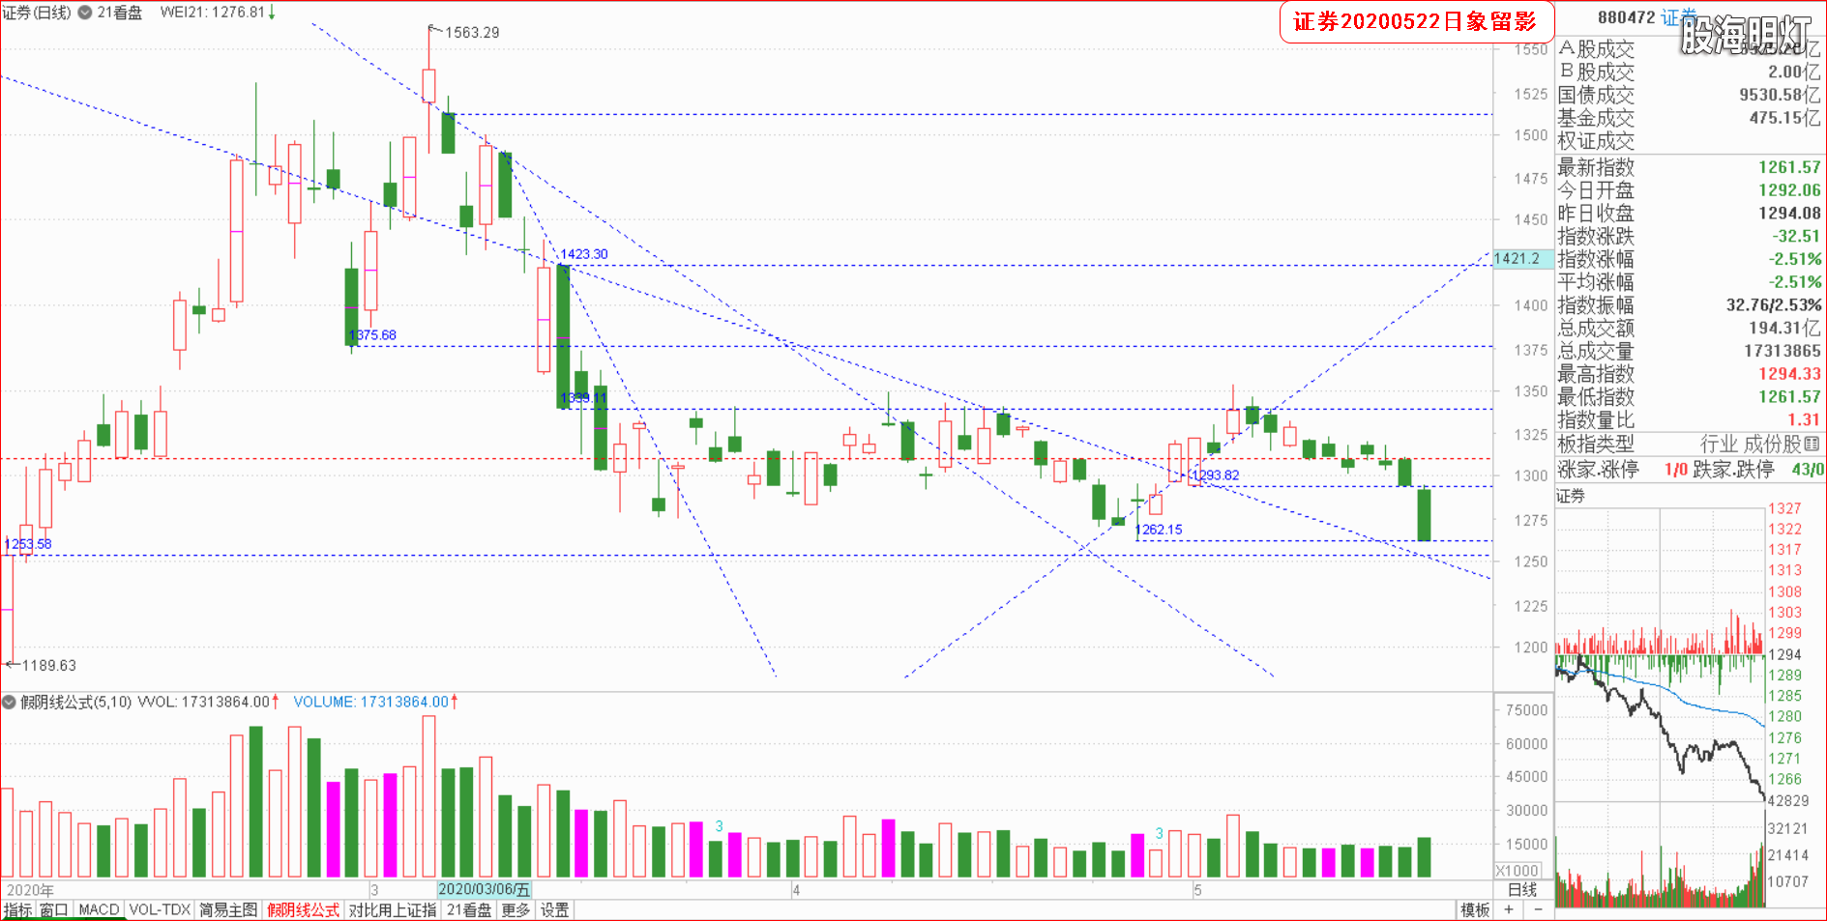The image size is (1827, 921).
Task: Click the minus zoom-out button
Action: click(x=1537, y=910)
